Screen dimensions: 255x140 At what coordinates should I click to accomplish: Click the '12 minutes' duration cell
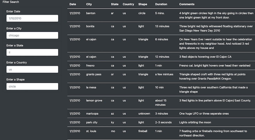pos(162,57)
